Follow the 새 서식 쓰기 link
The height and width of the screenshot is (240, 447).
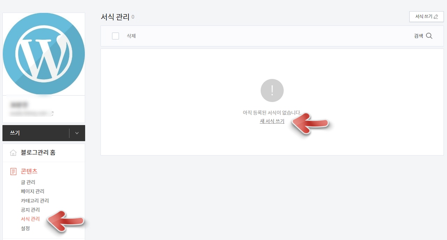272,121
